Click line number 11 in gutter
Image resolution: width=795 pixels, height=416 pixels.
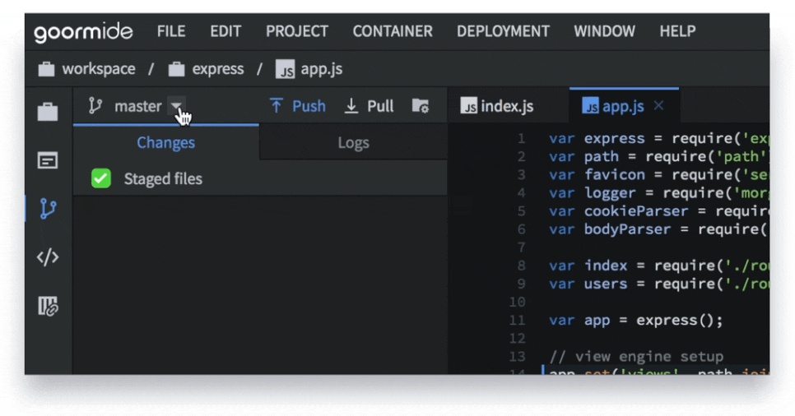tap(517, 321)
